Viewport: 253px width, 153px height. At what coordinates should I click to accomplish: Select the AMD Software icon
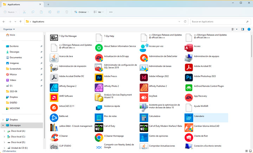[54, 98]
